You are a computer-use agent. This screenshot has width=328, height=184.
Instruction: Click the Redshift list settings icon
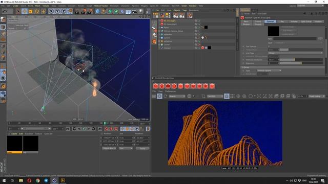199,86
